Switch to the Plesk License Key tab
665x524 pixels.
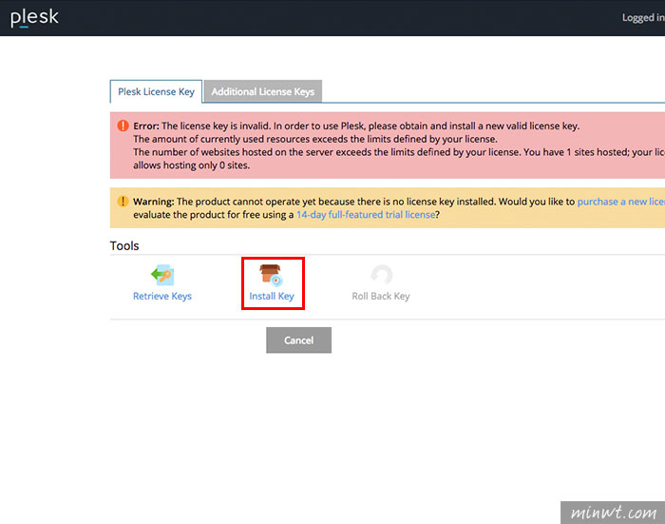pyautogui.click(x=156, y=91)
